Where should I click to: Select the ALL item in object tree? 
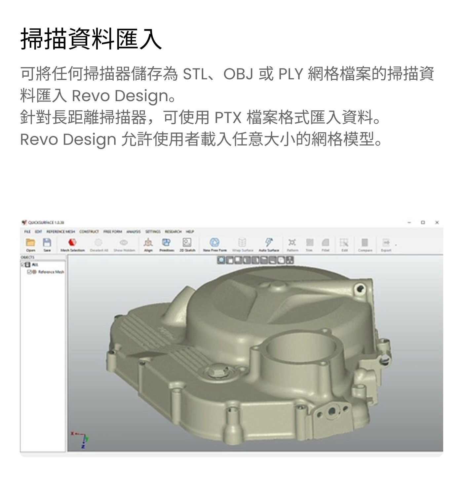(x=35, y=265)
